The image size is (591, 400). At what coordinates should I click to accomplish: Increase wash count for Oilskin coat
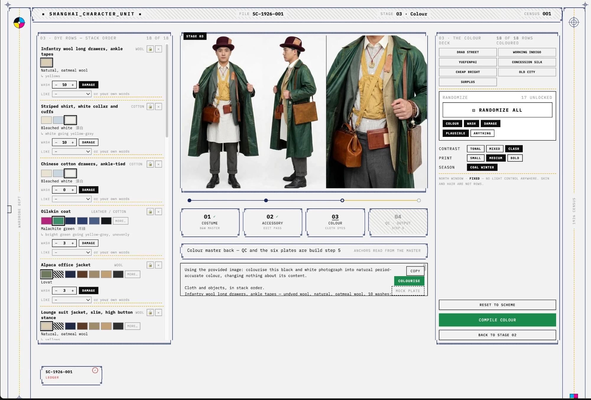(73, 243)
